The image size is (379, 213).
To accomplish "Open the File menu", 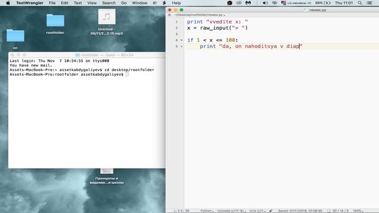I will point(52,3).
